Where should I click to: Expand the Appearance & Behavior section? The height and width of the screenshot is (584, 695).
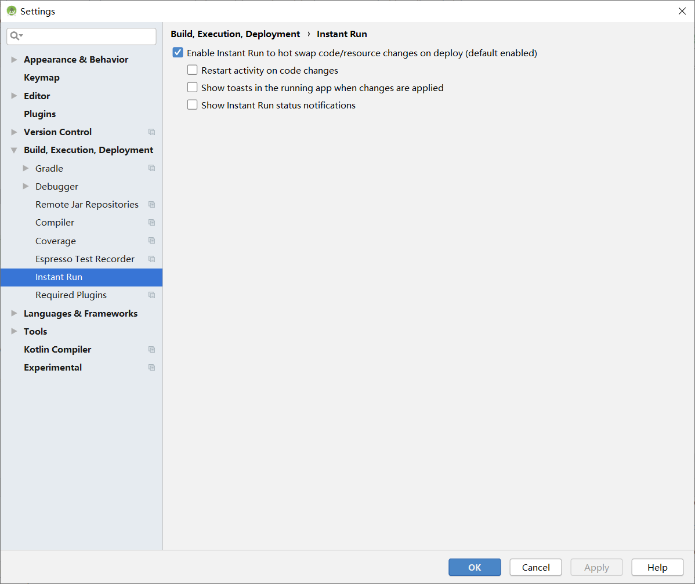(14, 59)
